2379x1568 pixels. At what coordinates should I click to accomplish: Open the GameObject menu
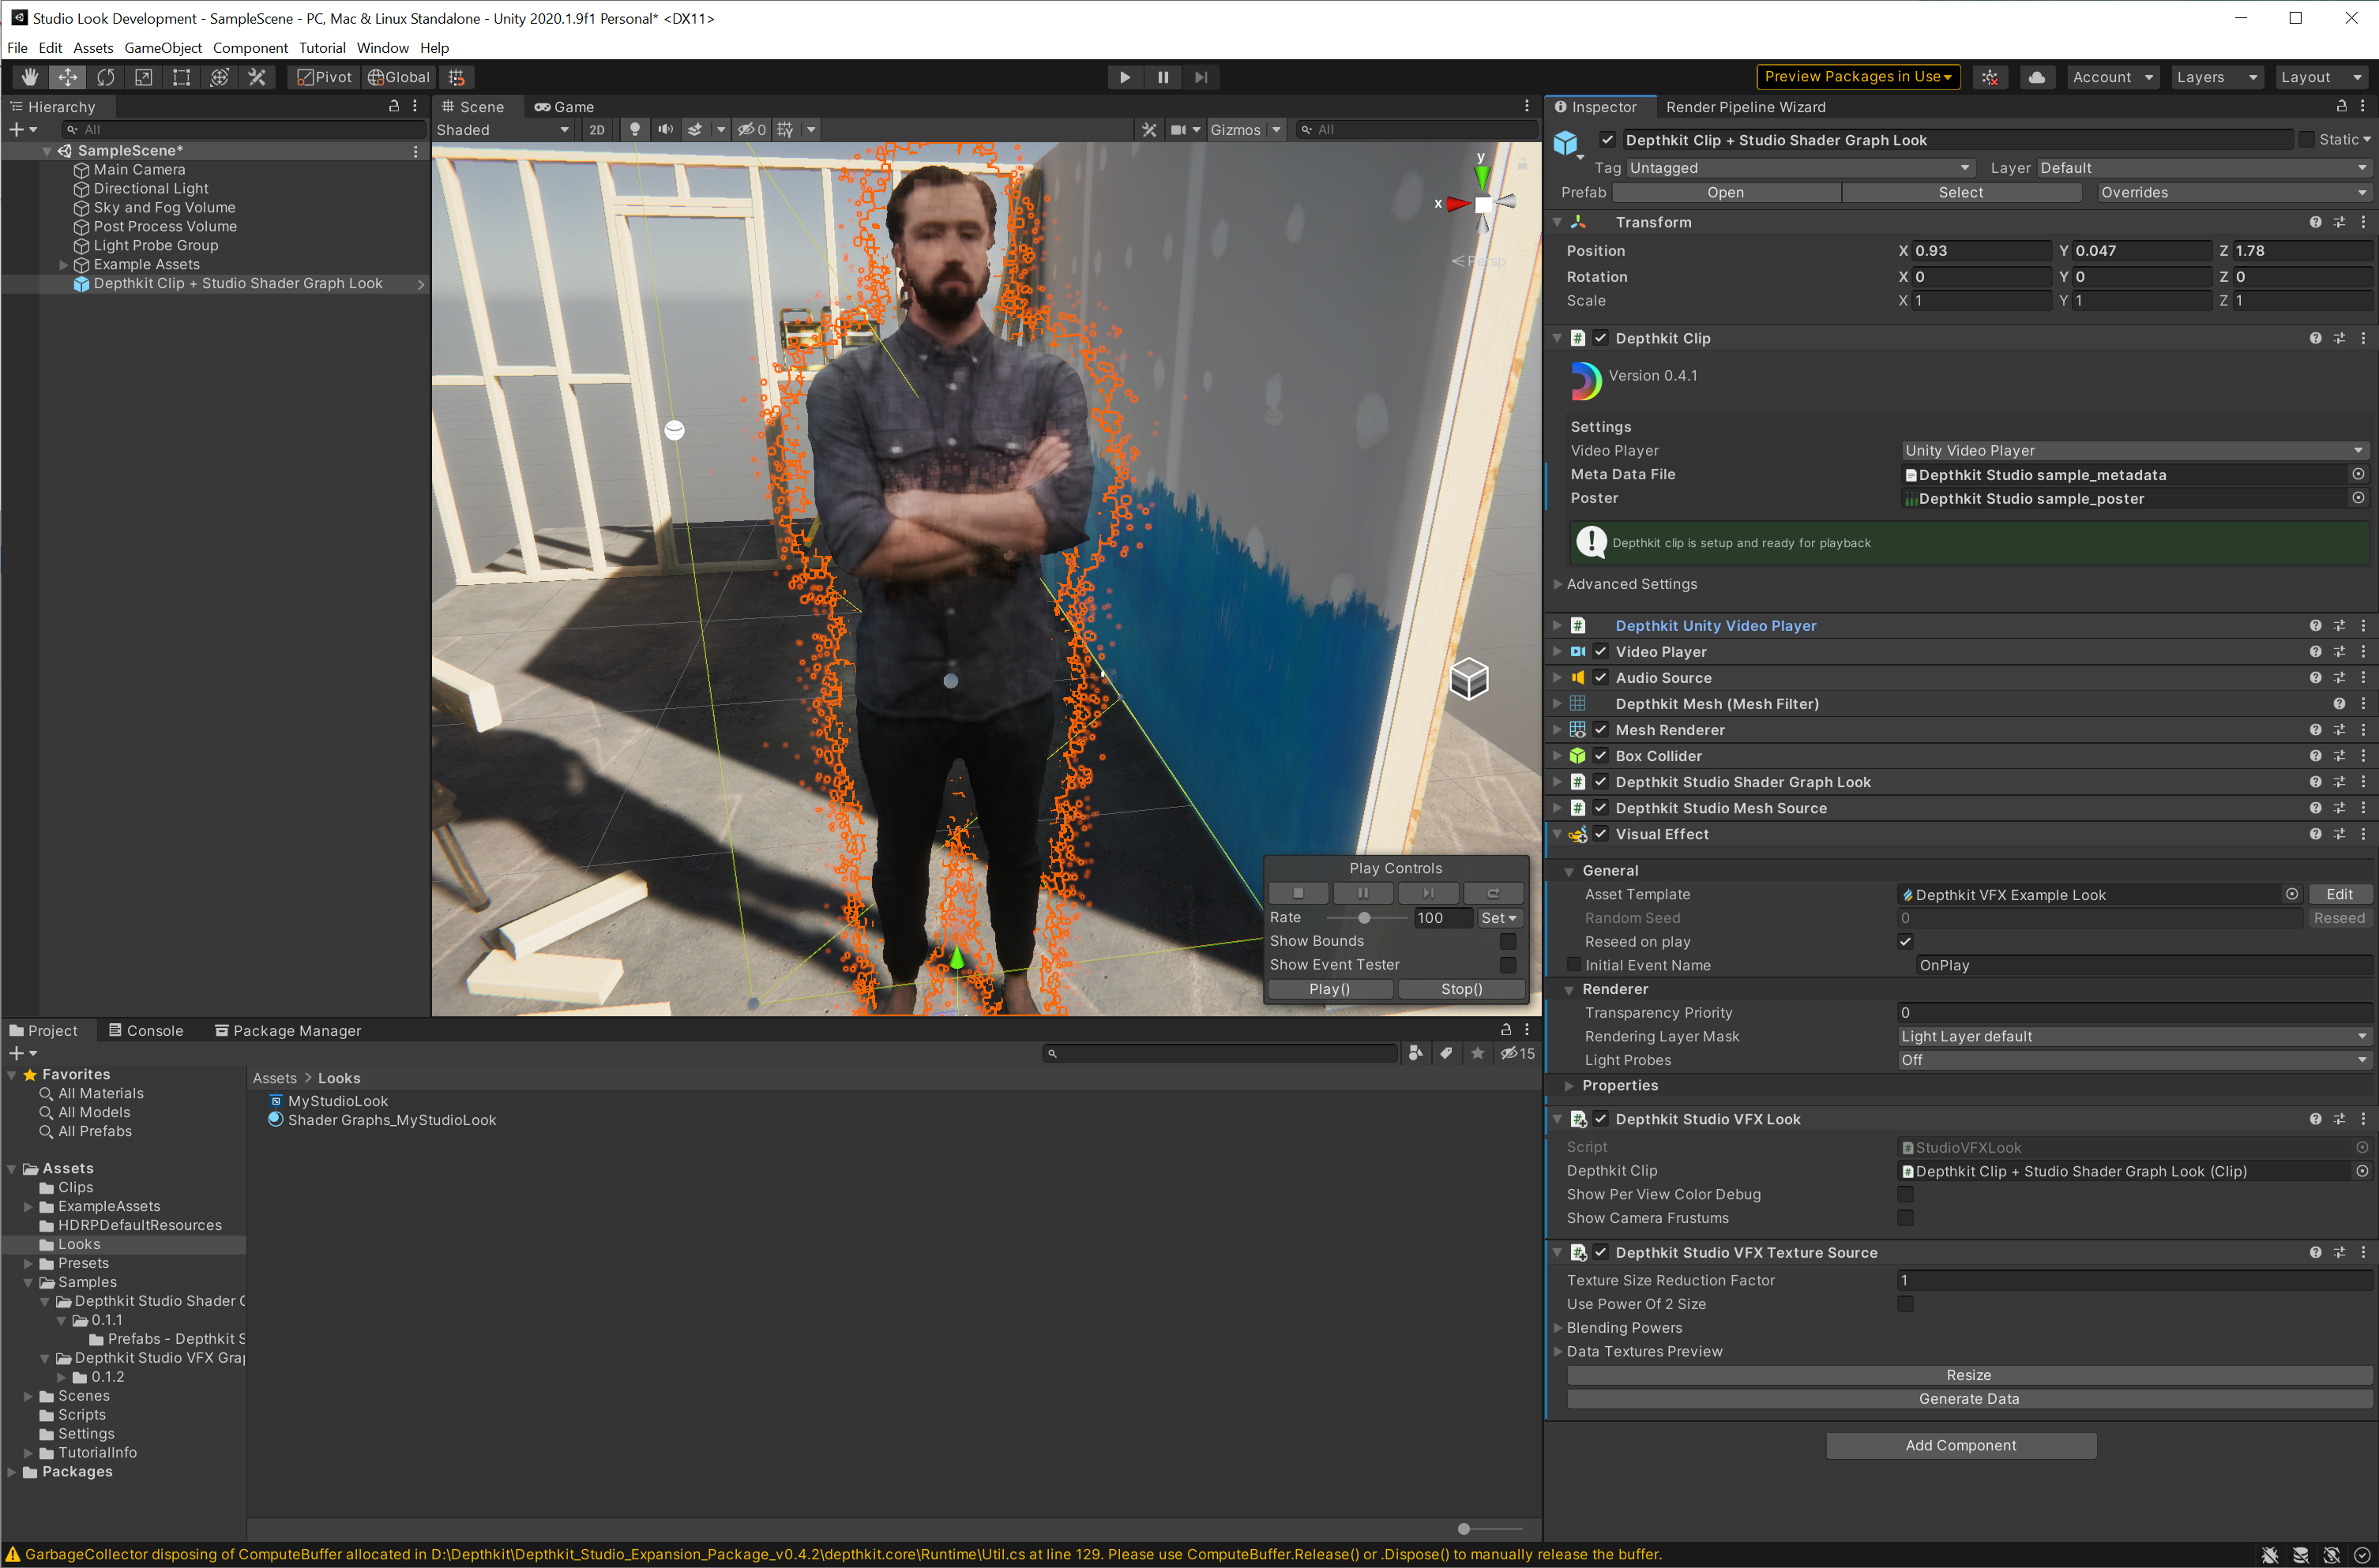(x=162, y=48)
